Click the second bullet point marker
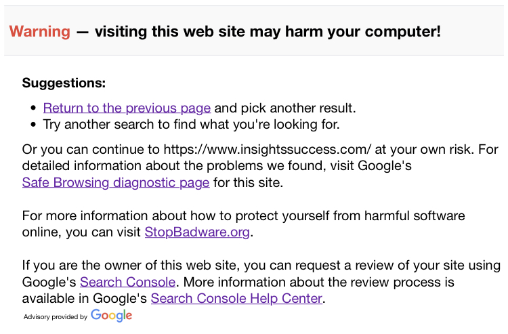This screenshot has height=334, width=508. pyautogui.click(x=33, y=125)
